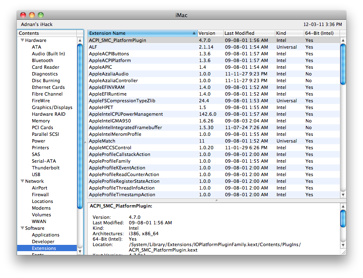Image resolution: width=363 pixels, height=278 pixels.
Task: Select Audio (Built In) item
Action: 48,54
